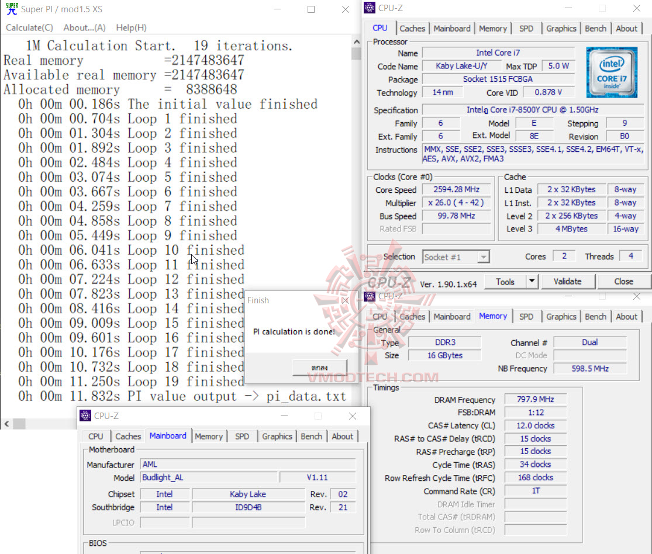Switch to Mainboard tab in top CPU-Z window
652x554 pixels.
(x=452, y=29)
